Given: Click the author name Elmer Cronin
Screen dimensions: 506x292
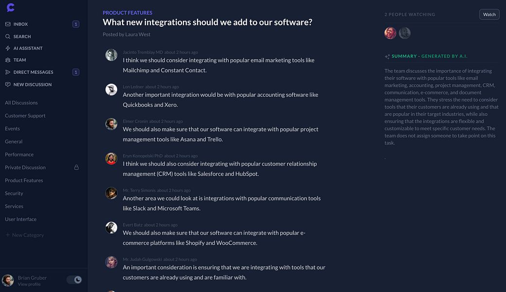Looking at the screenshot, I should [135, 121].
